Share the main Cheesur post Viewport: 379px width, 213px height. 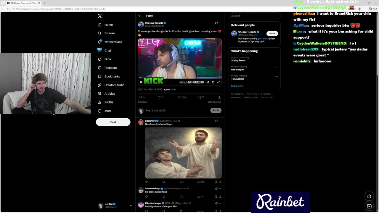[219, 97]
